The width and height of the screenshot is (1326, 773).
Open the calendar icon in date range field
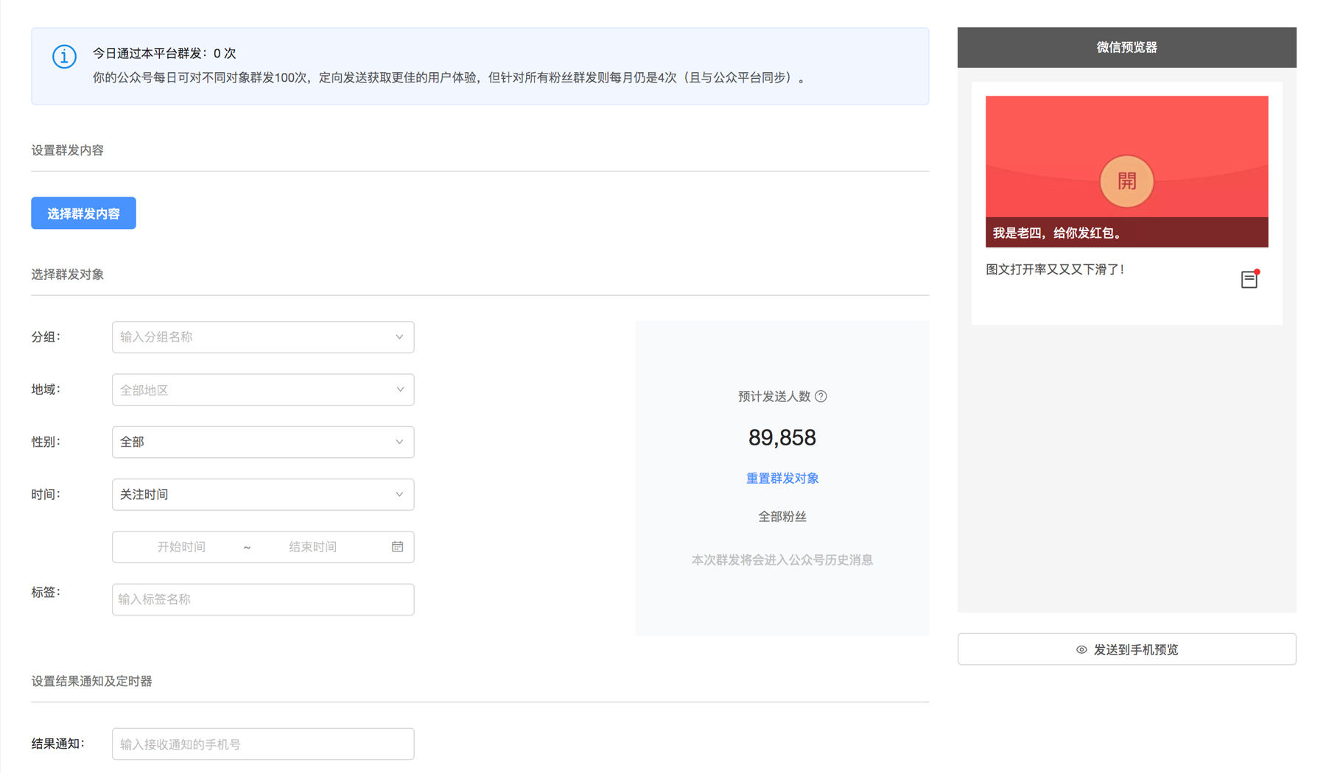[x=397, y=547]
